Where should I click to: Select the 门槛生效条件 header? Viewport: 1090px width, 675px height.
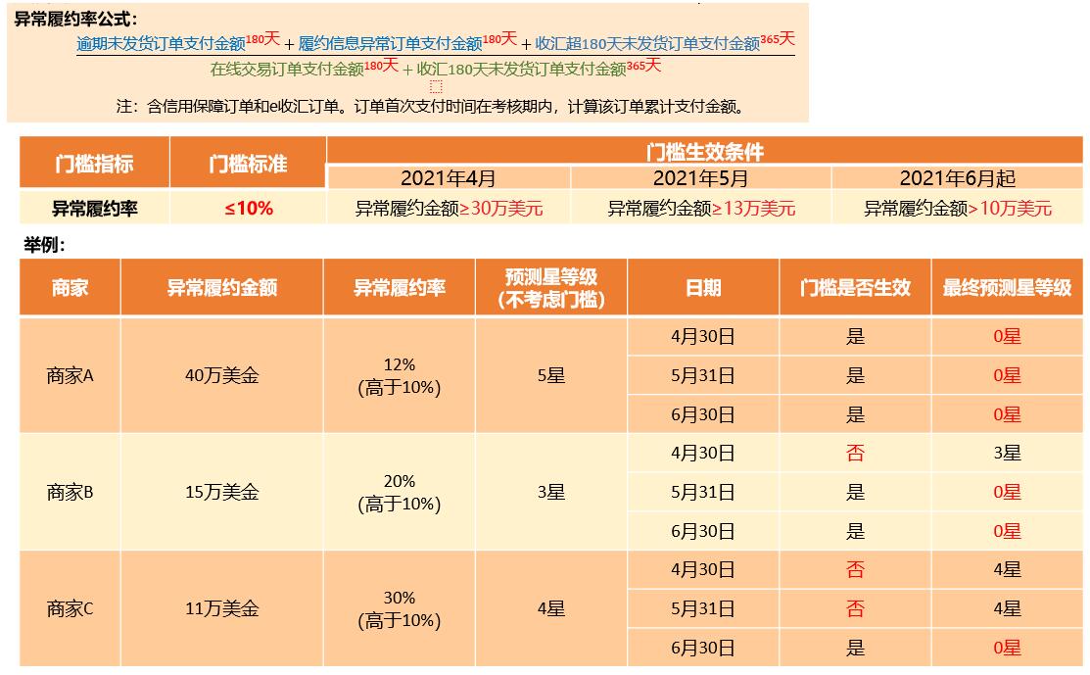tap(704, 152)
